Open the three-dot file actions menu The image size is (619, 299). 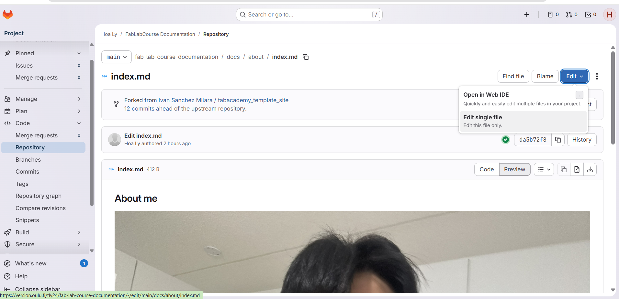click(x=597, y=76)
